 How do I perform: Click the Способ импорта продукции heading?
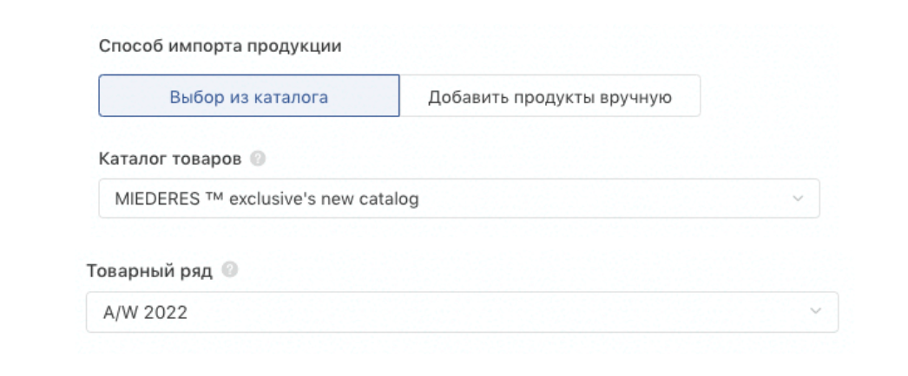click(x=220, y=46)
